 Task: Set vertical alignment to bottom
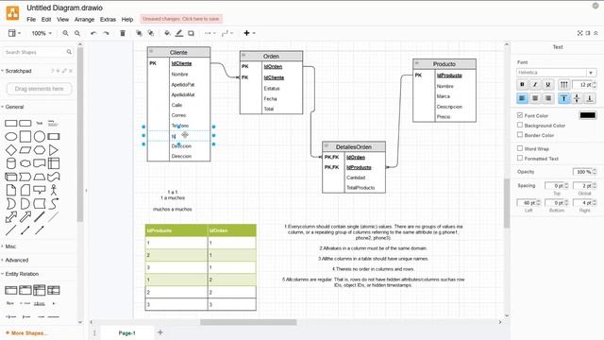tap(589, 98)
